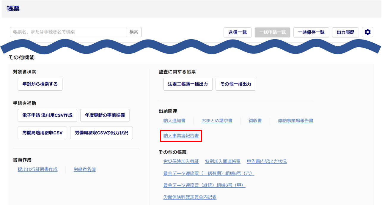The width and height of the screenshot is (382, 205).
Task: Open the 送信一覧 list
Action: point(238,32)
